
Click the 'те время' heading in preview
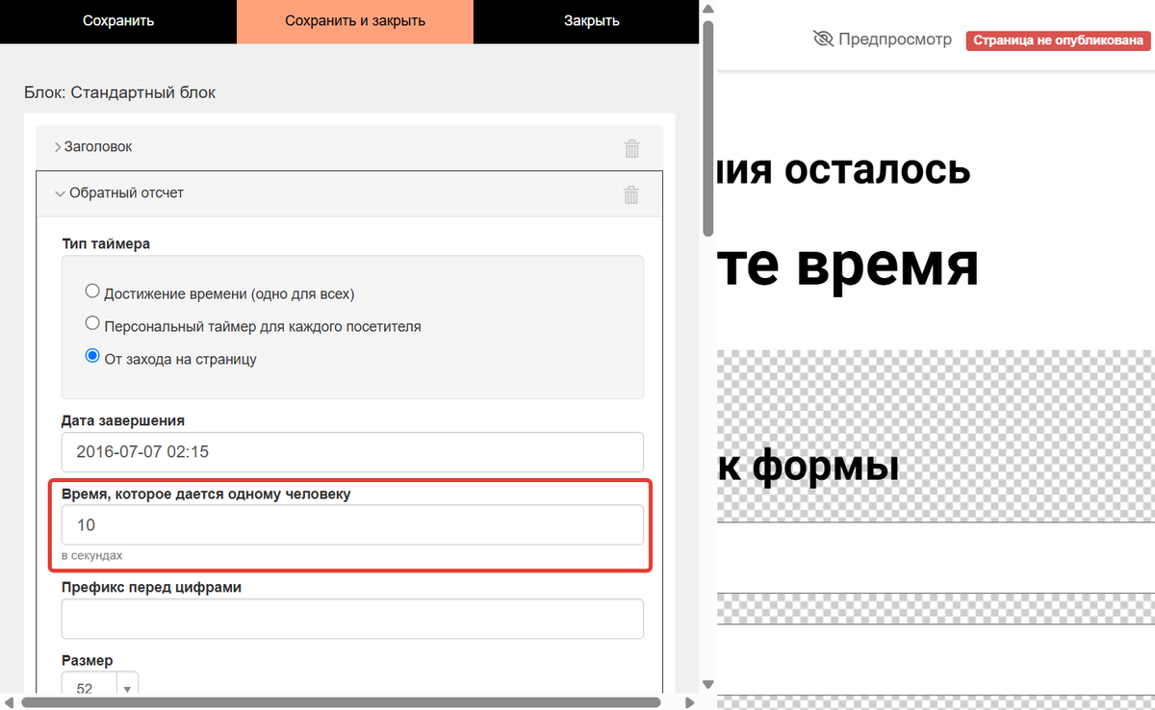(x=848, y=266)
